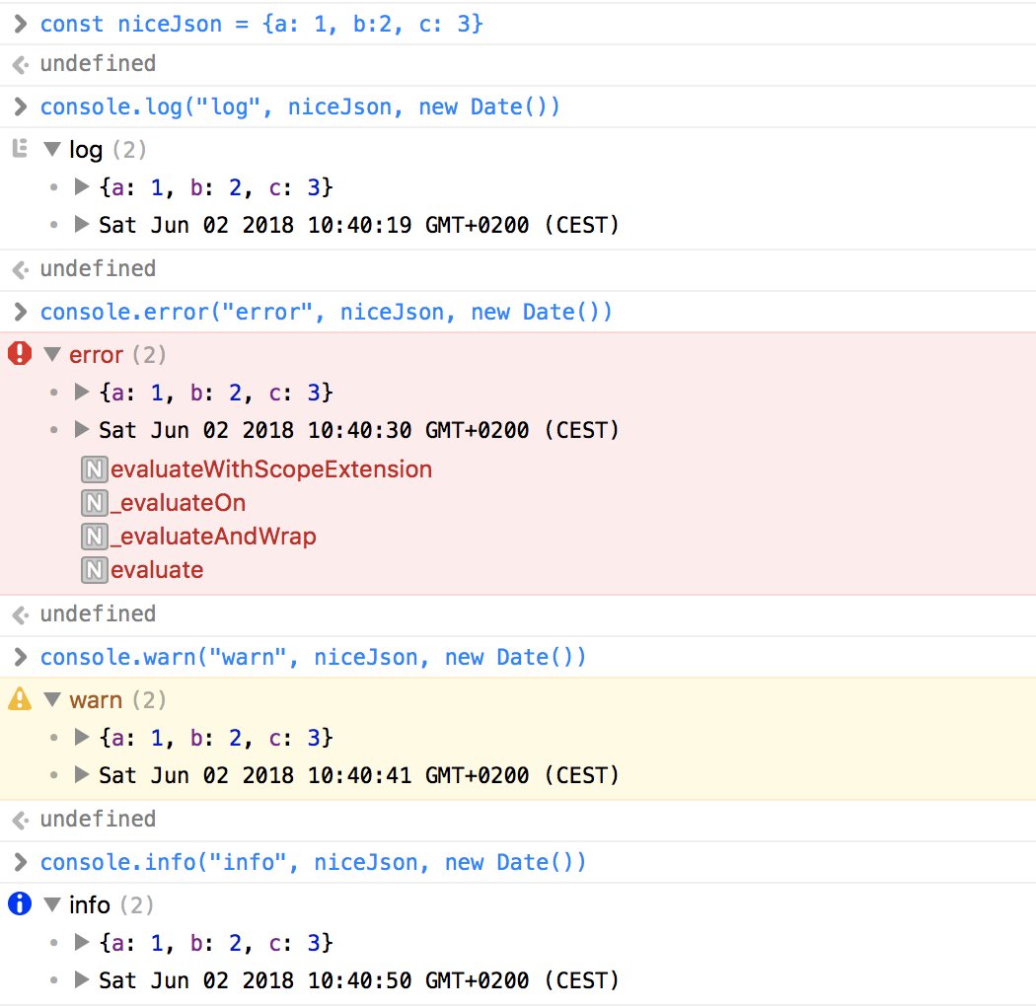Click the evaluateWithScopeExtension stack frame

click(x=271, y=469)
